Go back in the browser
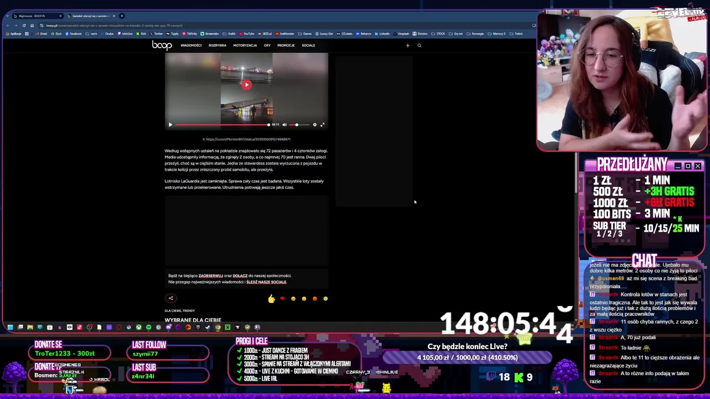The image size is (710, 399). 8,25
